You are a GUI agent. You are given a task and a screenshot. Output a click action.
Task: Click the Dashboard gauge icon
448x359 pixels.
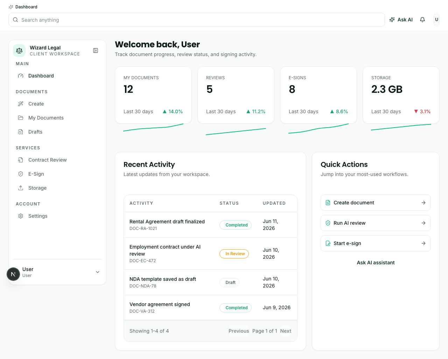21,76
